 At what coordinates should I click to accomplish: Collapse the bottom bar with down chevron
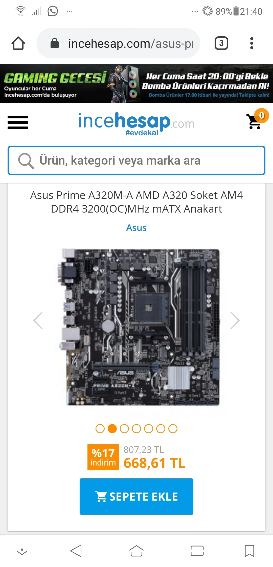[x=22, y=551]
